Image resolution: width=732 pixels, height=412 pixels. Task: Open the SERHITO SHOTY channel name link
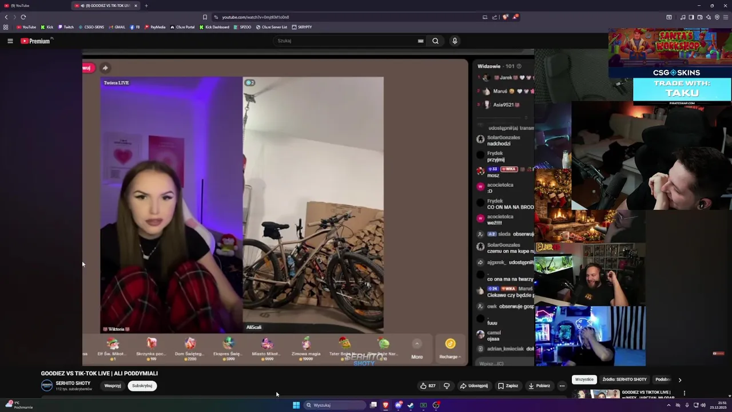click(73, 383)
